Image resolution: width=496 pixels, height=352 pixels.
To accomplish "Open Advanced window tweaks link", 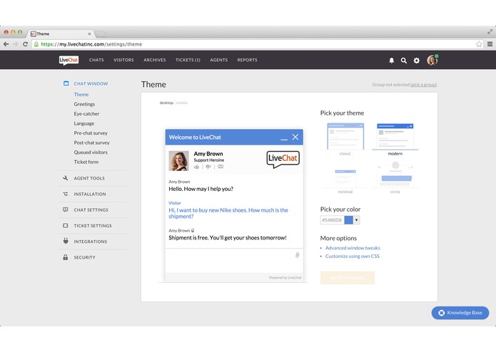I will coord(353,248).
